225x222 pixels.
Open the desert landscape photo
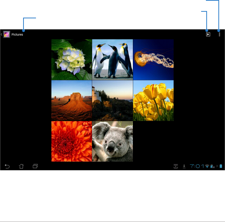point(72,101)
